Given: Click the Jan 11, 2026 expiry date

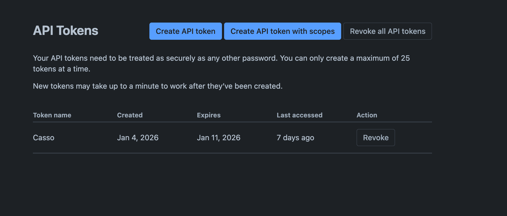Looking at the screenshot, I should point(219,137).
